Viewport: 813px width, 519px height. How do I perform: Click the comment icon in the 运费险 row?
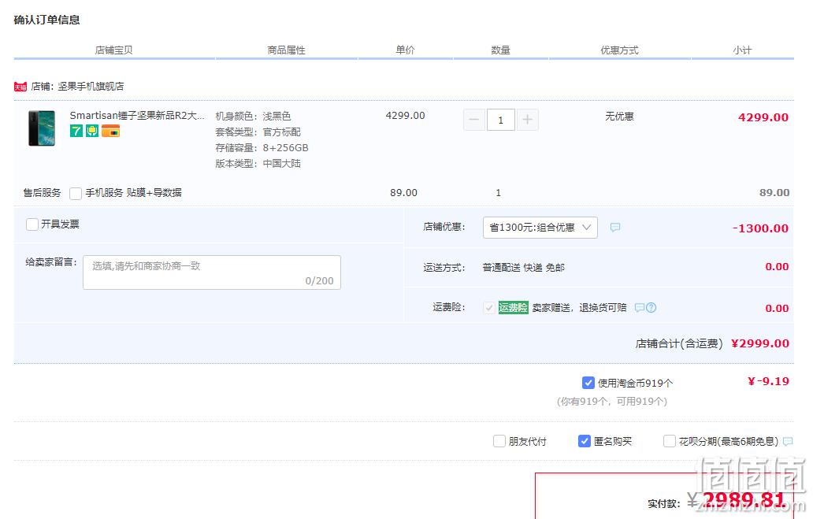pos(640,307)
